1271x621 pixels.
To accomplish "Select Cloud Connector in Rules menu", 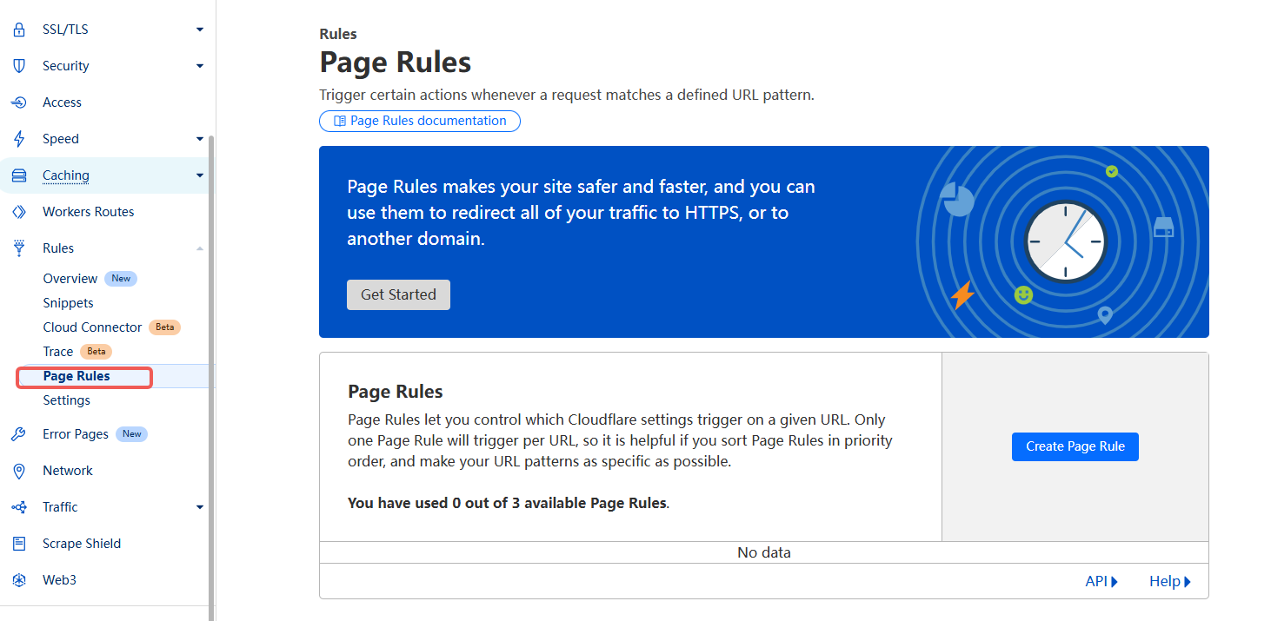I will coord(92,327).
